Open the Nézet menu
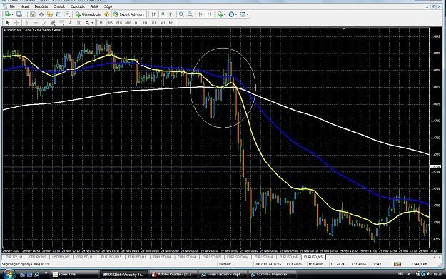 [x=24, y=6]
